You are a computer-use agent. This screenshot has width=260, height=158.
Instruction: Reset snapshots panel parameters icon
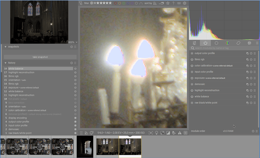click(72, 47)
